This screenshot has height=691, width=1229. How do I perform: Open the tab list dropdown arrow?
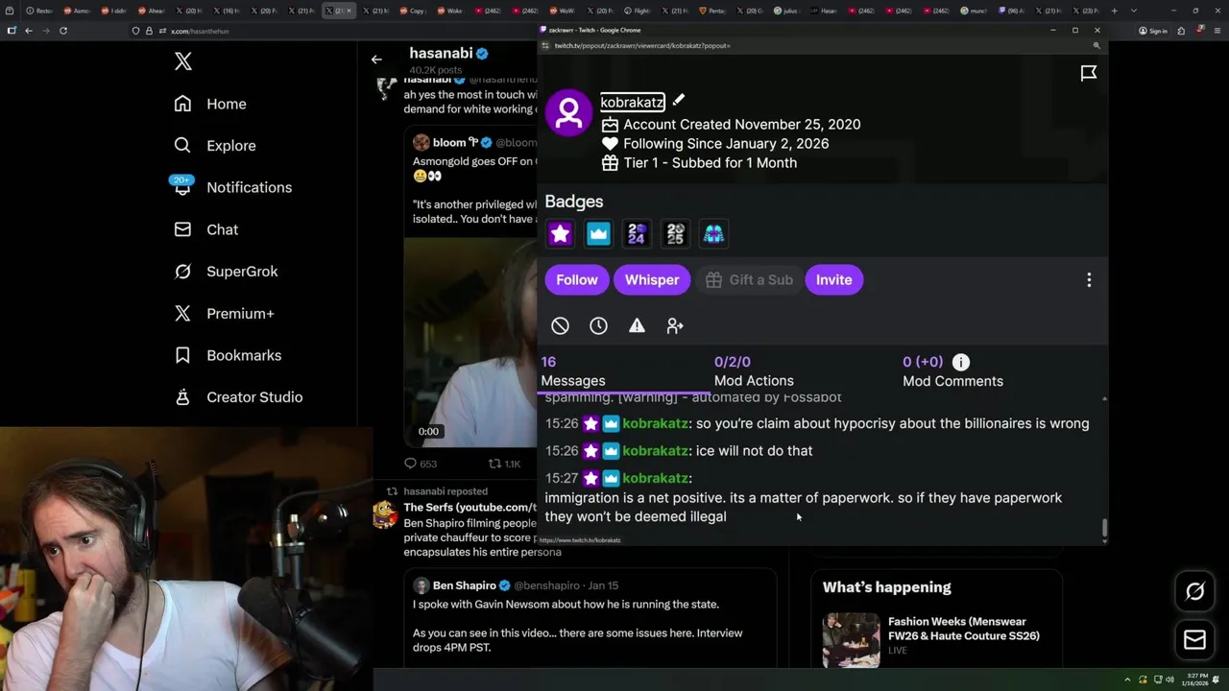click(x=1134, y=11)
